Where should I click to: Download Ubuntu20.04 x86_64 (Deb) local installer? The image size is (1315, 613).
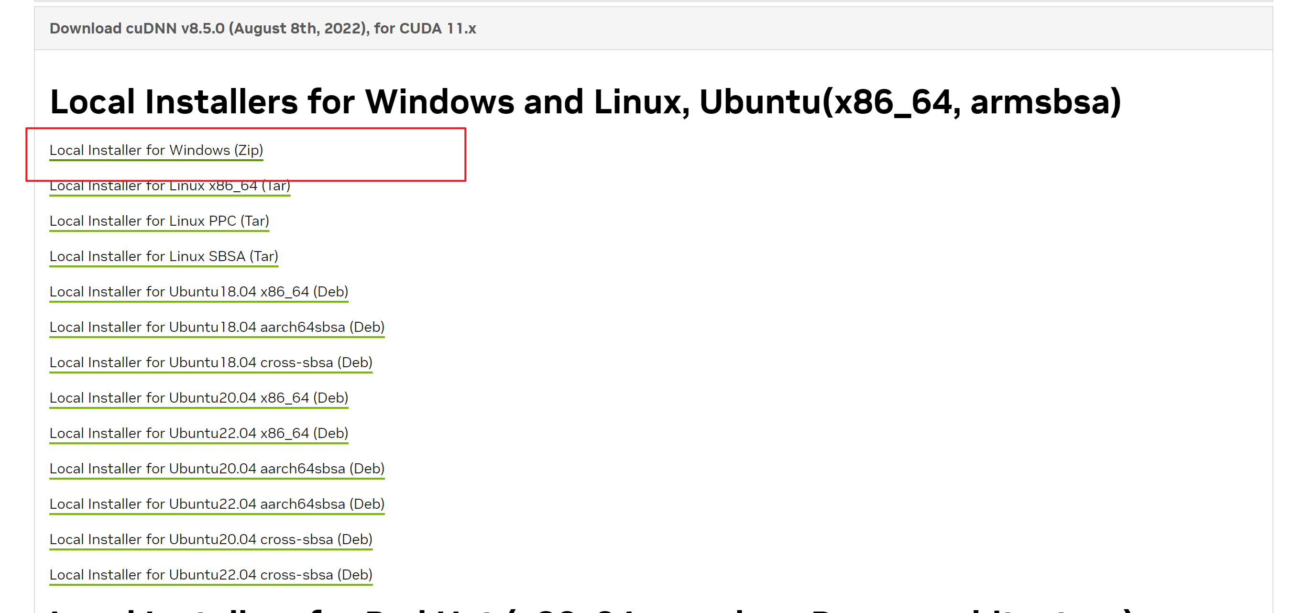pos(199,398)
